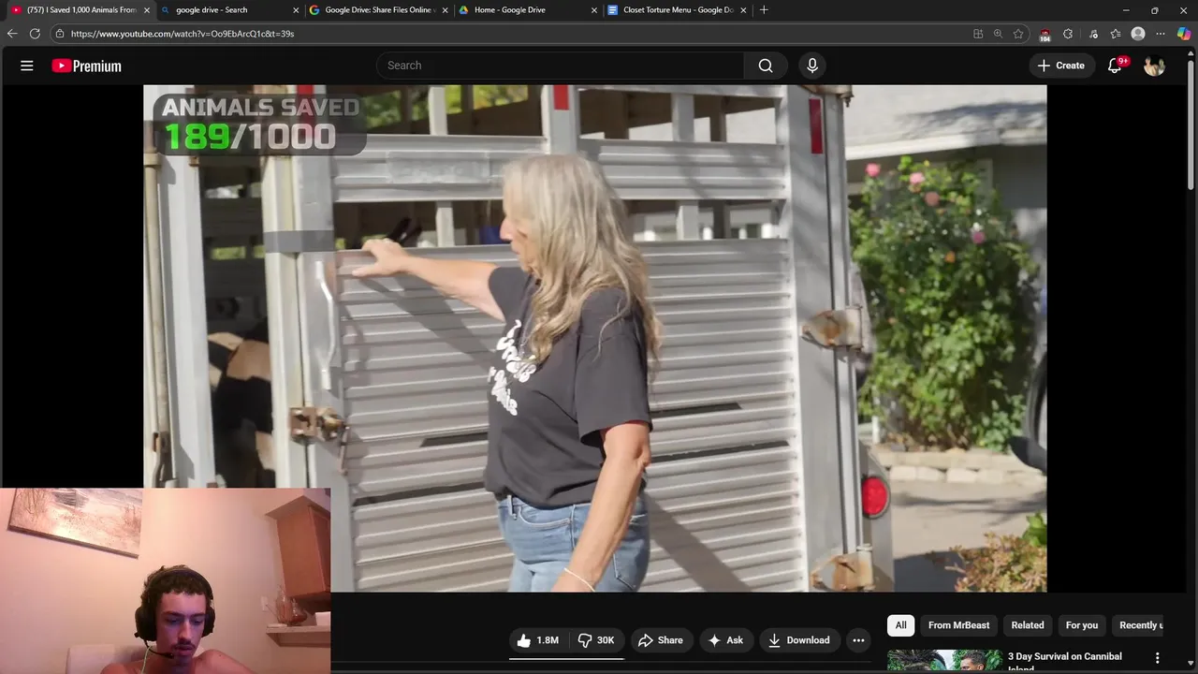
Task: Open Favorites list icon
Action: pos(1116,34)
